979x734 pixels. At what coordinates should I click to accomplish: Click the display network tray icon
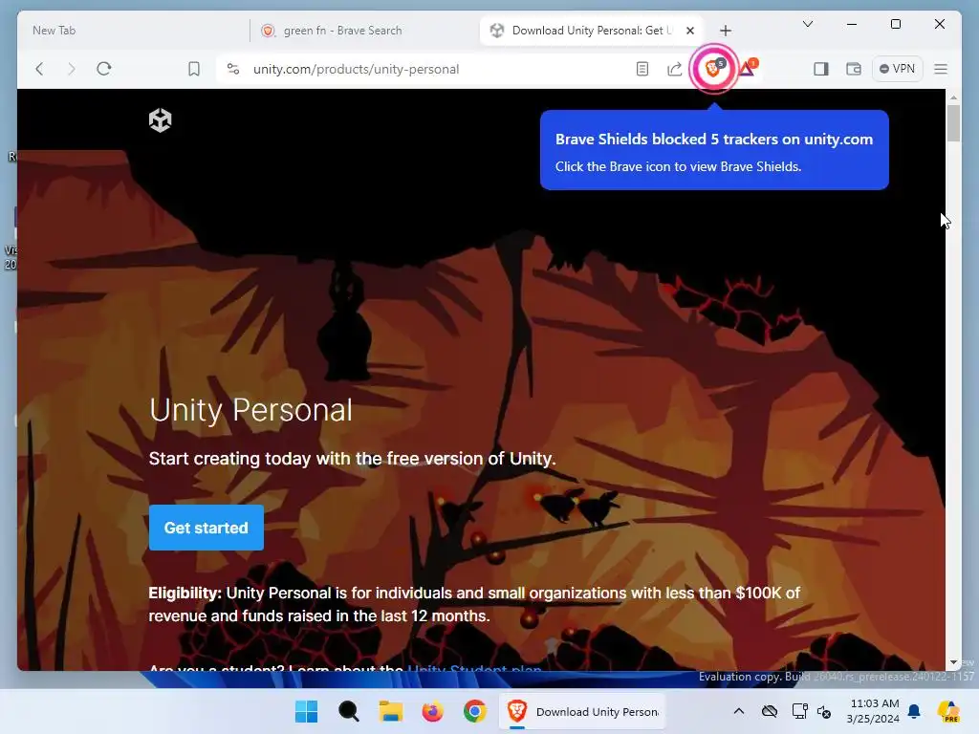[x=800, y=711]
